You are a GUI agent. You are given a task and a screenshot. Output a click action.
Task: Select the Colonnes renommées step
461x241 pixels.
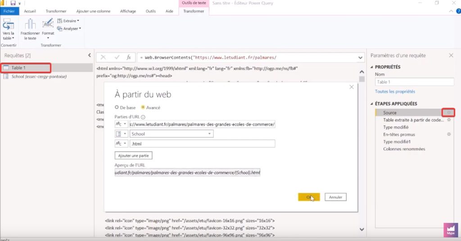tap(404, 149)
